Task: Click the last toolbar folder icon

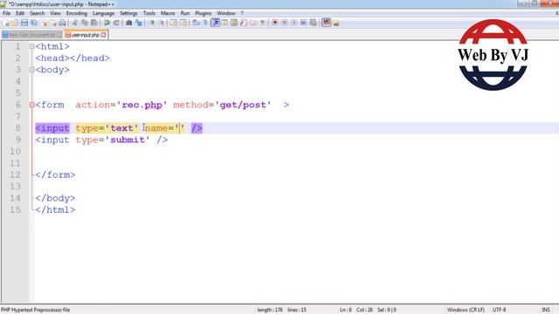Action: tap(335, 23)
